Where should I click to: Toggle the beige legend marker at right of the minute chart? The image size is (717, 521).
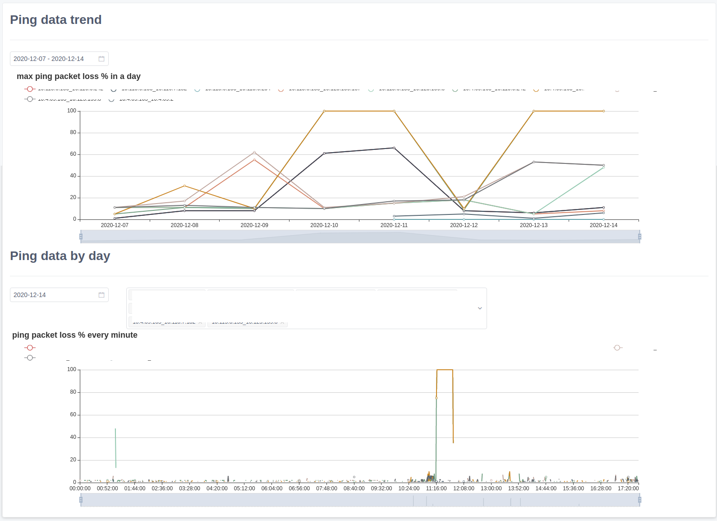[618, 348]
